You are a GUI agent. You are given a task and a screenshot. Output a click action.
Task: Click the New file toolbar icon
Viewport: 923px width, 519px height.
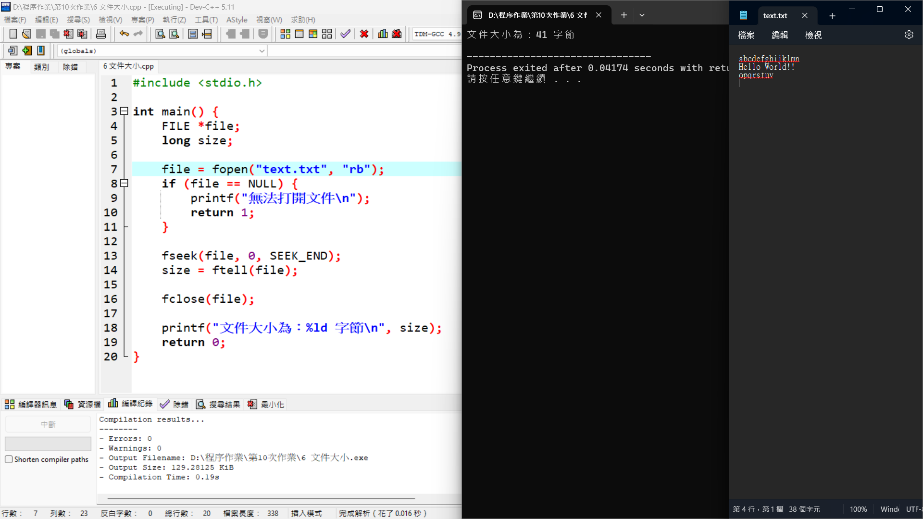(x=13, y=34)
